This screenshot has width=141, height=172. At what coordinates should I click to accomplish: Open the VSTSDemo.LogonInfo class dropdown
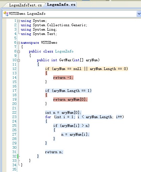point(139,14)
